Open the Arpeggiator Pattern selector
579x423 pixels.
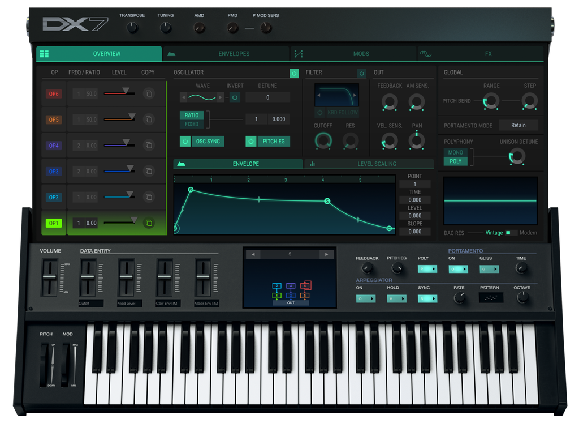coord(491,298)
